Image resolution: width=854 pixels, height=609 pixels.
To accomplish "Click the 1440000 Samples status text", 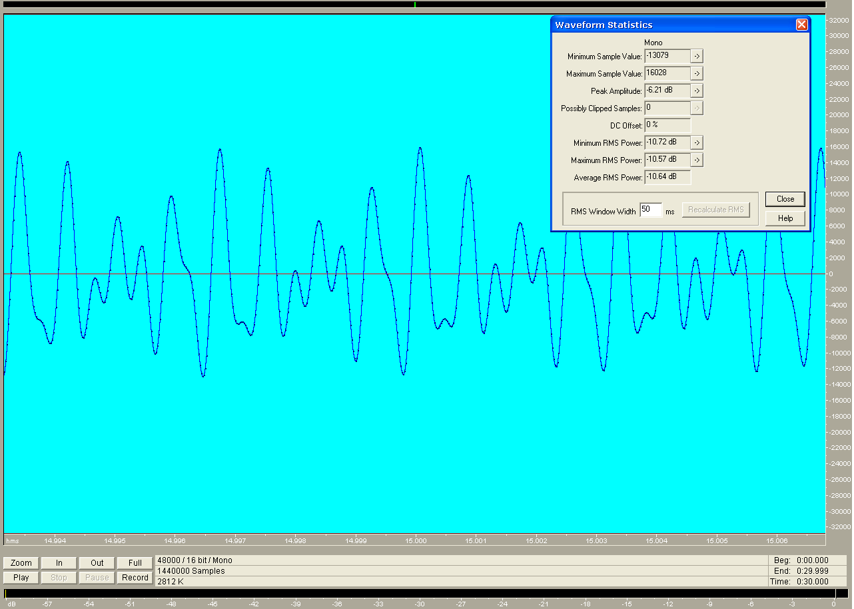I will point(191,571).
